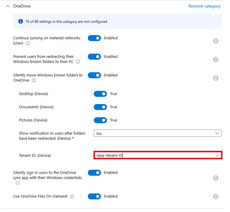The width and height of the screenshot is (230, 212).
Task: Turn off the Pictures (Device) toggle
Action: click(100, 120)
